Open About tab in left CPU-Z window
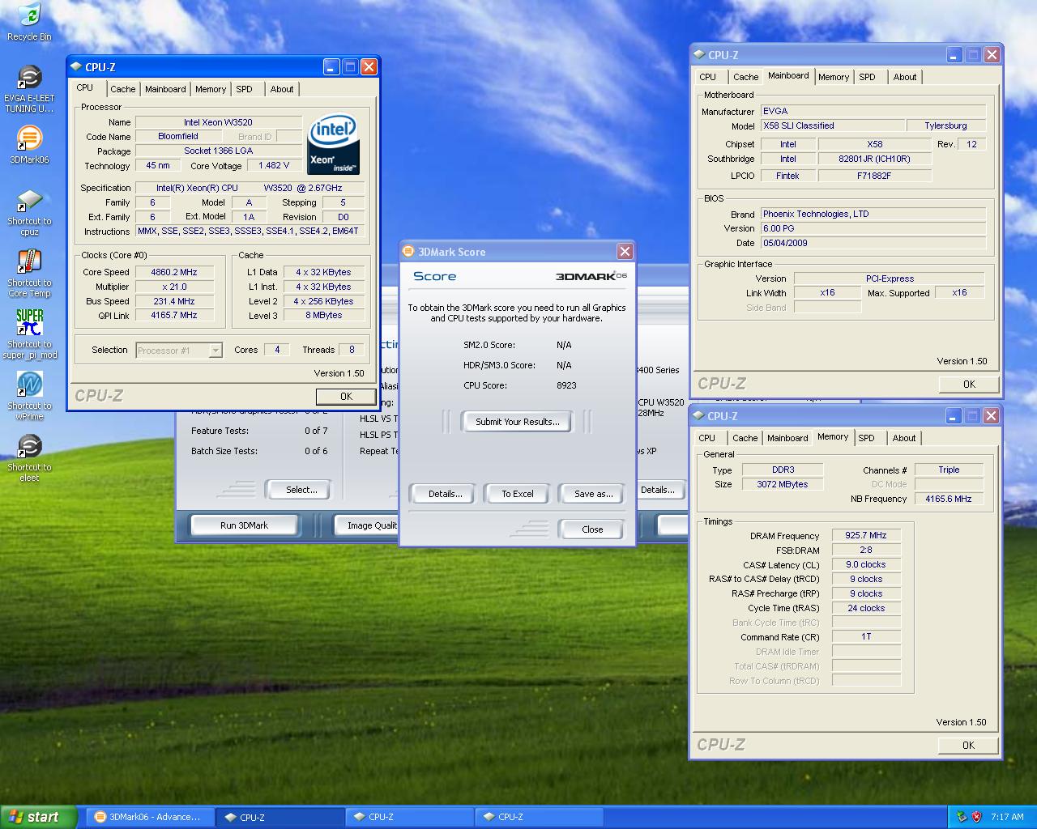This screenshot has height=829, width=1037. click(282, 89)
